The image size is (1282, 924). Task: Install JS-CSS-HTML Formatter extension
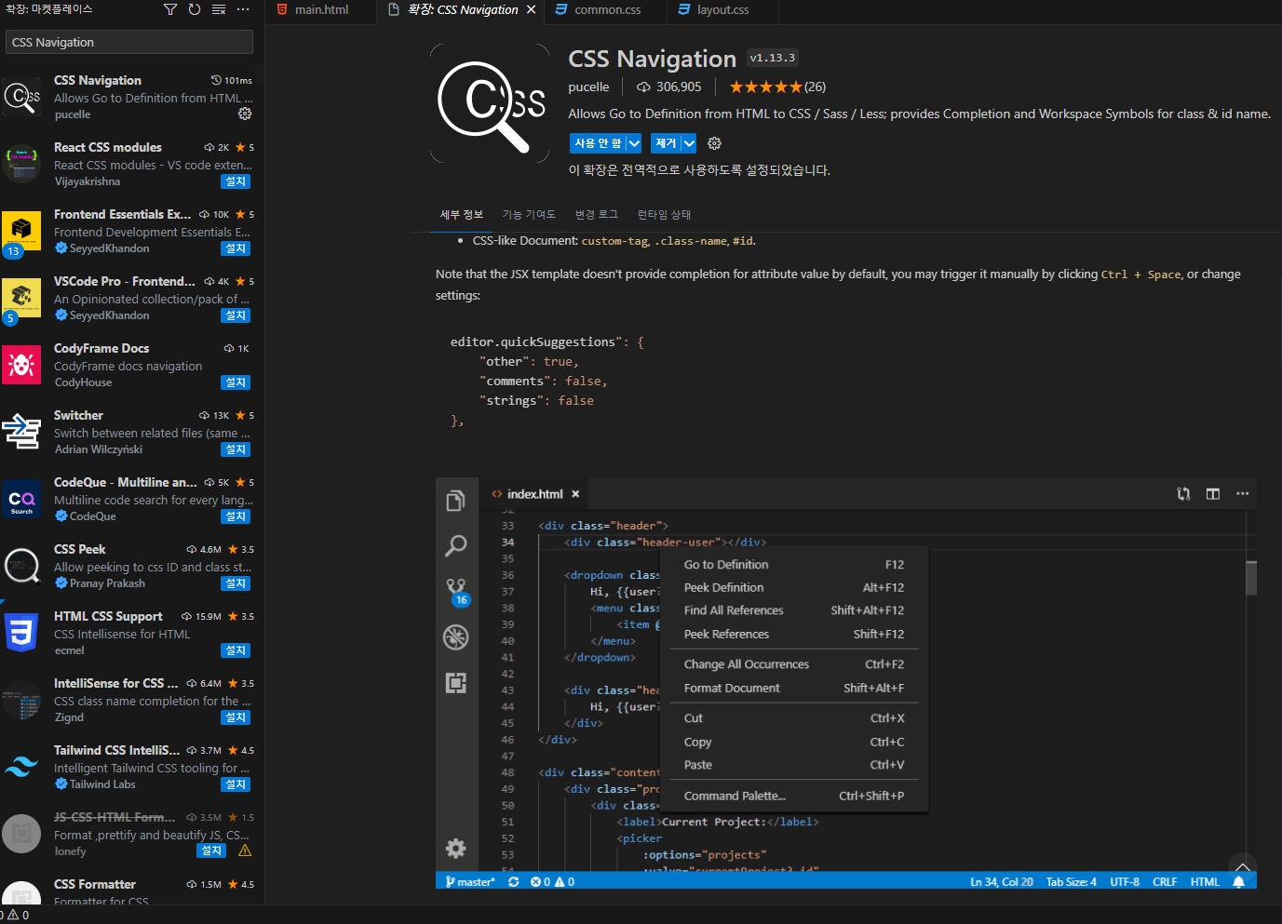click(x=212, y=850)
